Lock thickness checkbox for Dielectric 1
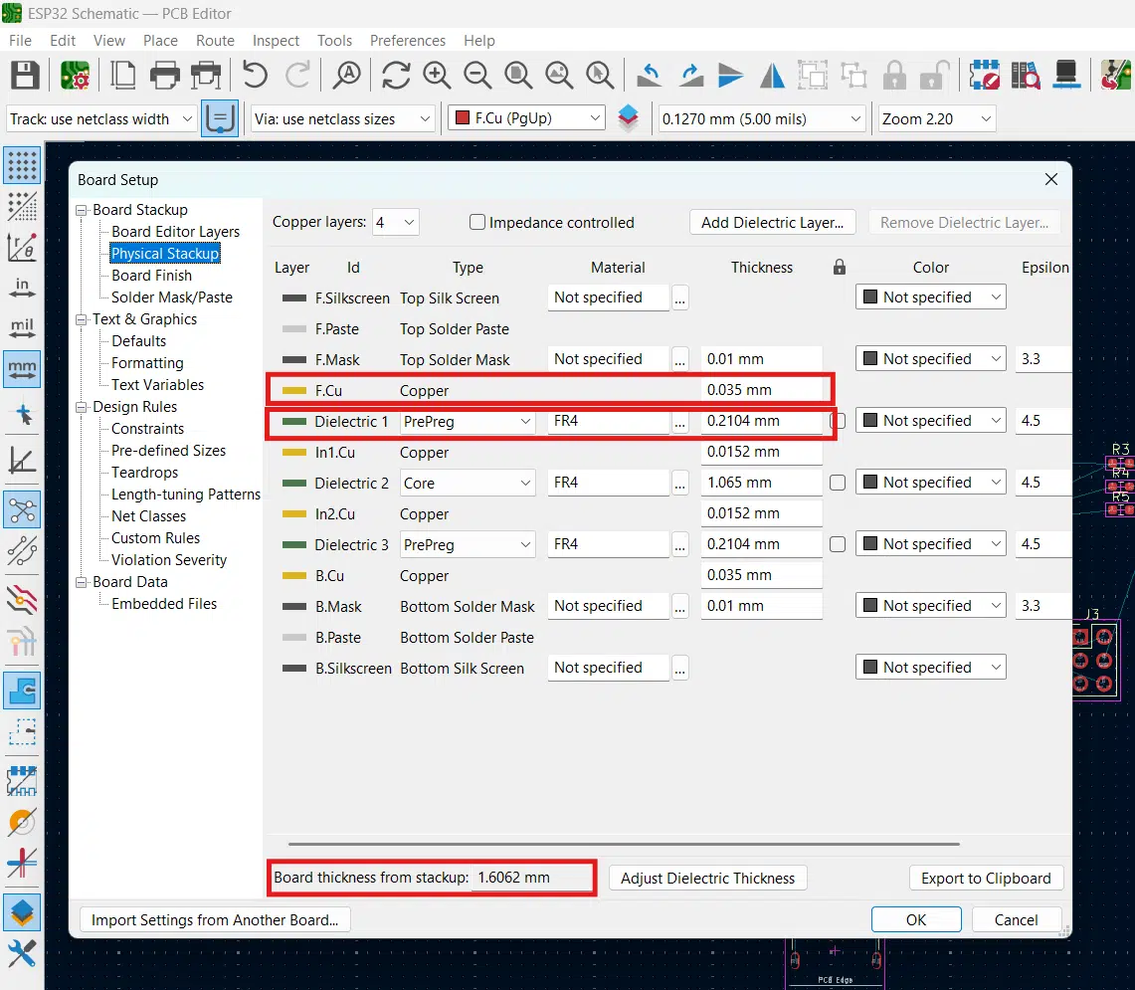 pyautogui.click(x=839, y=421)
